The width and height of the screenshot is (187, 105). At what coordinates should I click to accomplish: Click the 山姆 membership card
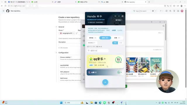(x=105, y=72)
